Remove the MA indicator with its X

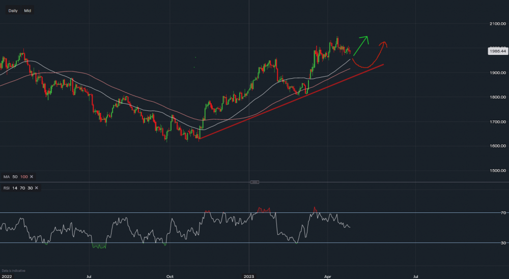pos(32,176)
